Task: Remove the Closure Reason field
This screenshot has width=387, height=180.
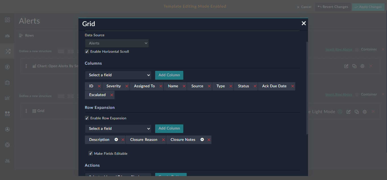Action: coord(163,140)
